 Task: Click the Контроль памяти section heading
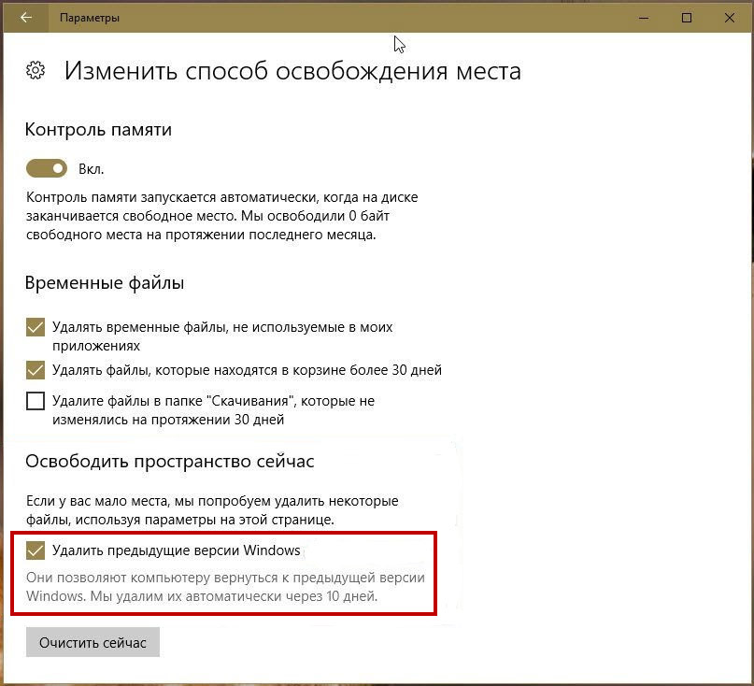coord(98,129)
